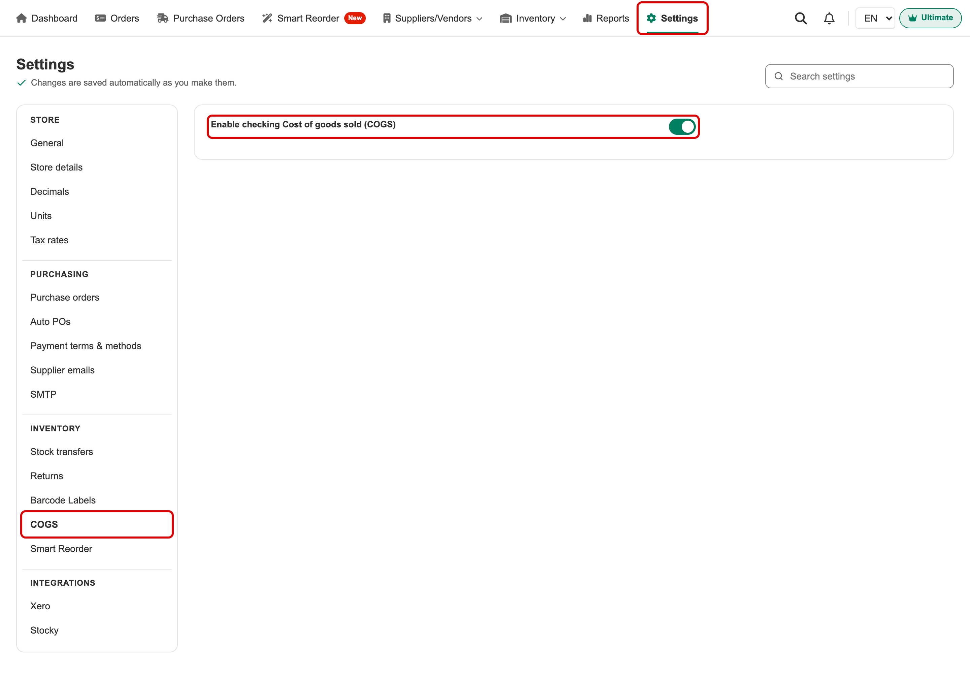The width and height of the screenshot is (970, 674).
Task: Click the Suppliers/Vendors building icon
Action: point(387,18)
